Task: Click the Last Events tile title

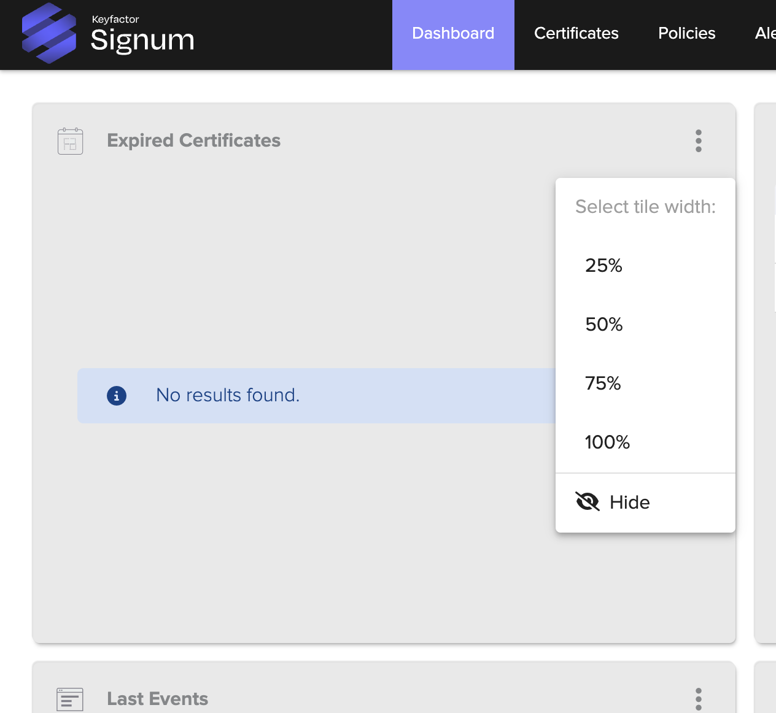Action: click(157, 699)
